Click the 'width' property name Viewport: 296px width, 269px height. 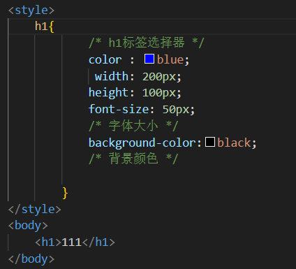pyautogui.click(x=112, y=76)
